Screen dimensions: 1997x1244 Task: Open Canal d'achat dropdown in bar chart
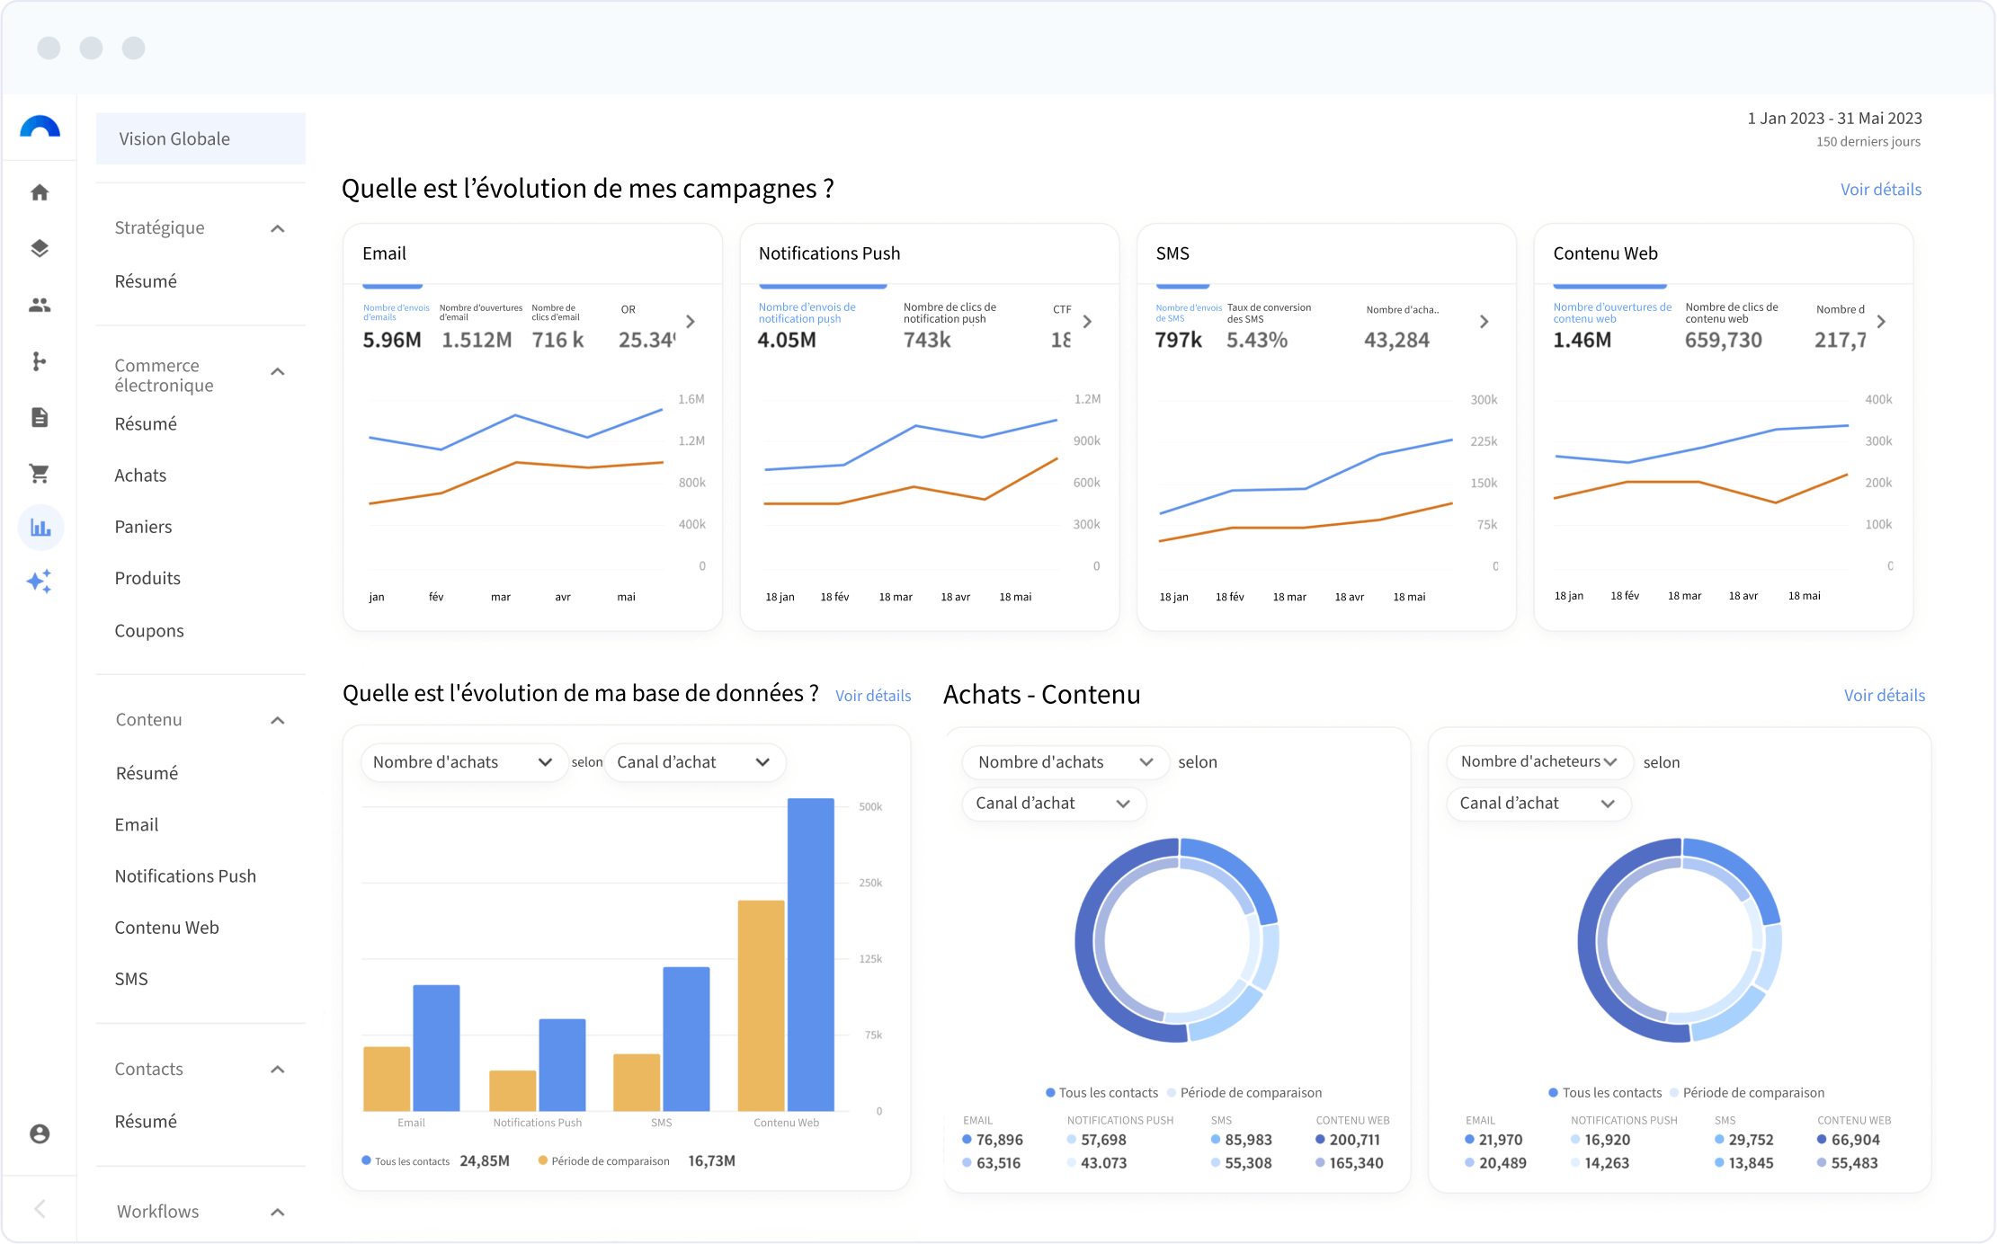[x=694, y=762]
